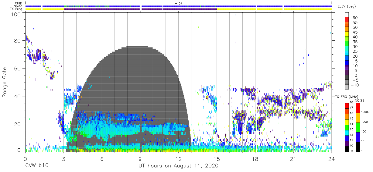Click the '21' tick label on the time axis
Image resolution: width=373 pixels, height=172 pixels.
click(x=293, y=159)
